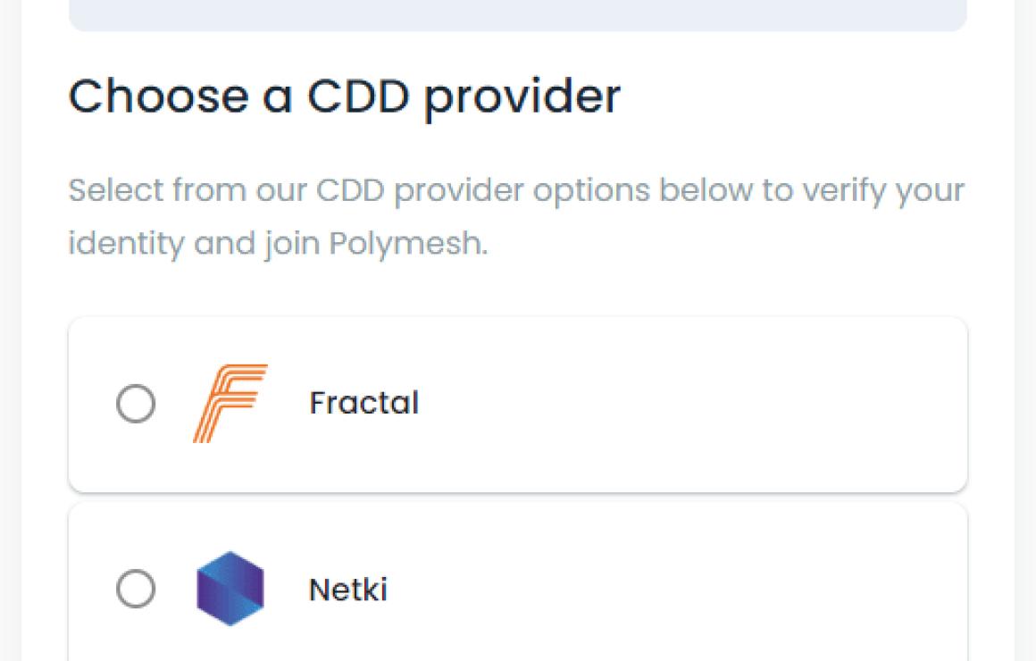Click the words "and join" in description
Image resolution: width=1036 pixels, height=661 pixels.
point(256,245)
